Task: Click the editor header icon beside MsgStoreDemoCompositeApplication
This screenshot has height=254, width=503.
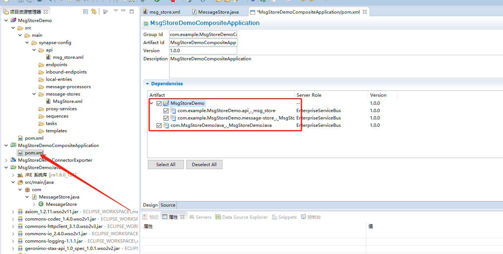Action: pyautogui.click(x=146, y=23)
